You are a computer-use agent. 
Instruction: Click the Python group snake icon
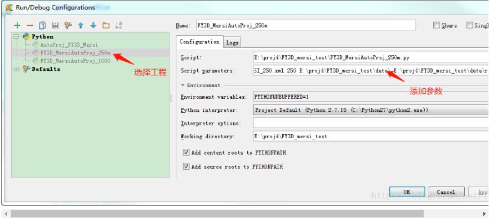pyautogui.click(x=26, y=37)
